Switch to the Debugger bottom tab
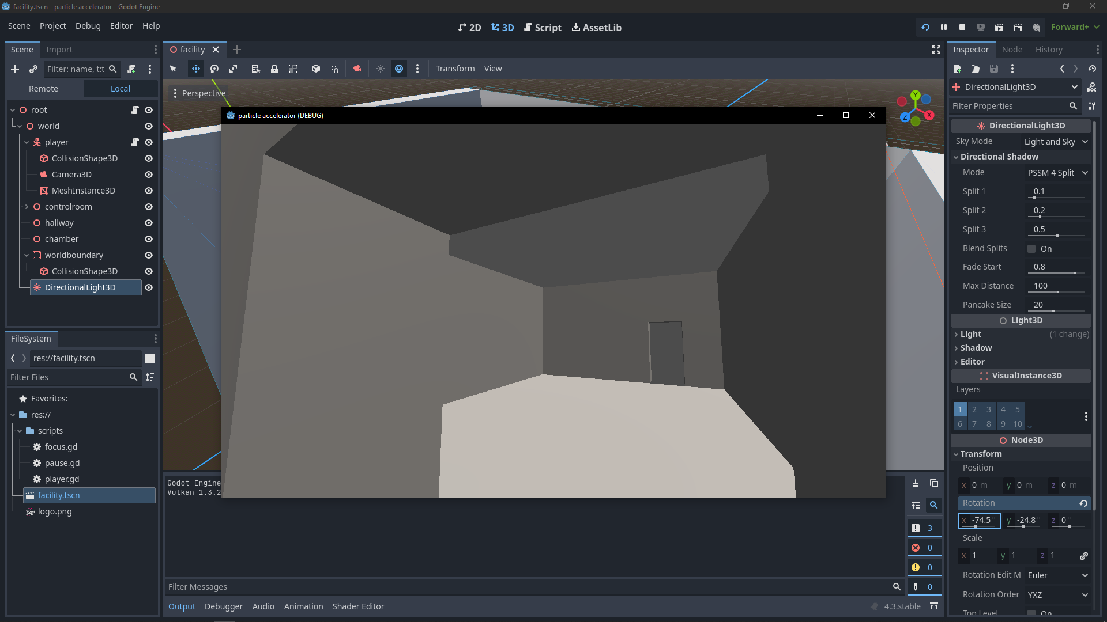Screen dimensions: 1107x622 click(223, 606)
